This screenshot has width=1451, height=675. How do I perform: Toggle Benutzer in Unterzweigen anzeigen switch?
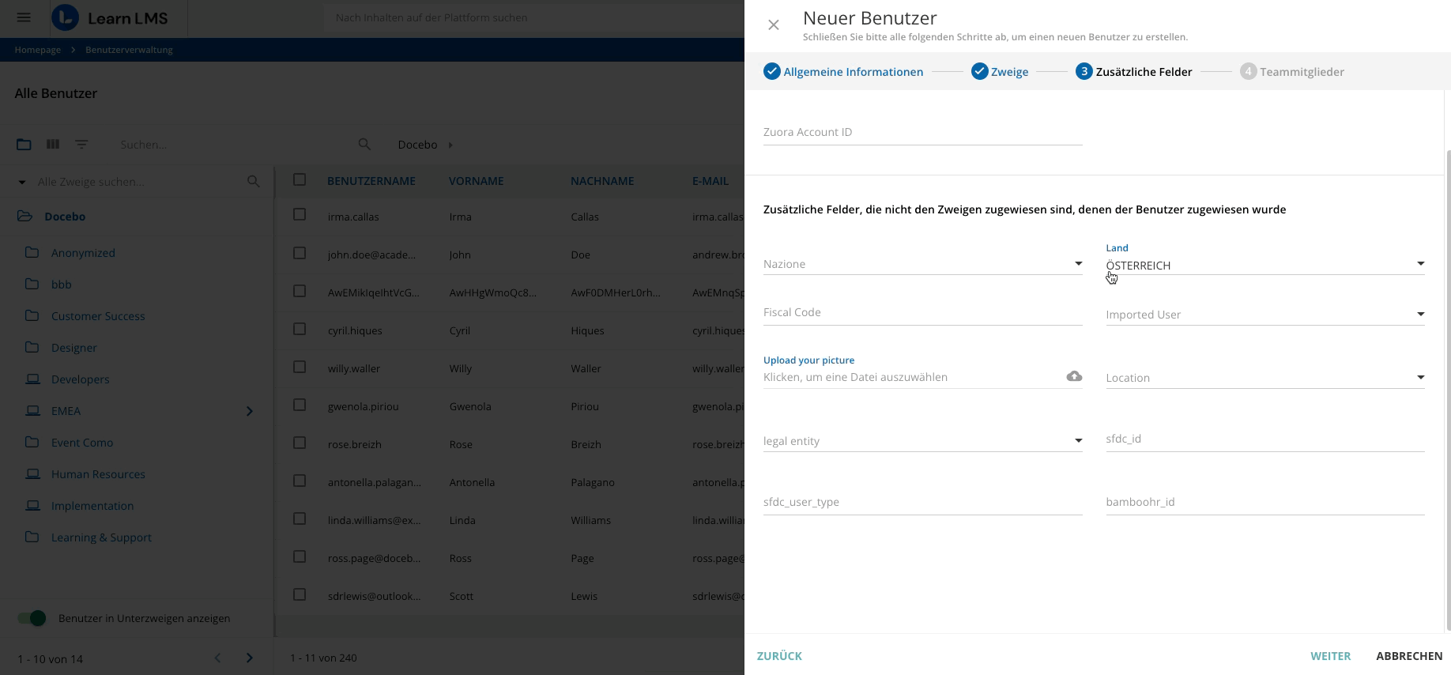(32, 618)
